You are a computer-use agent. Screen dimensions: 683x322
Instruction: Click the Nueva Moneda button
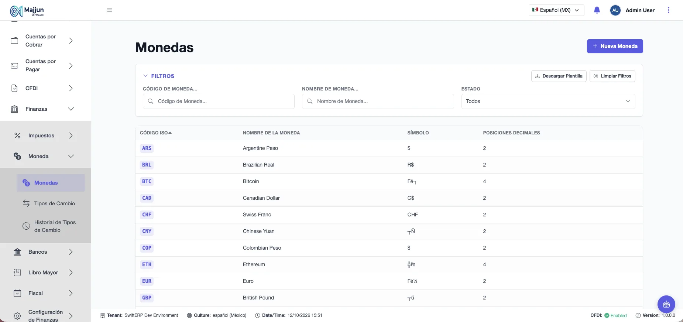tap(615, 46)
